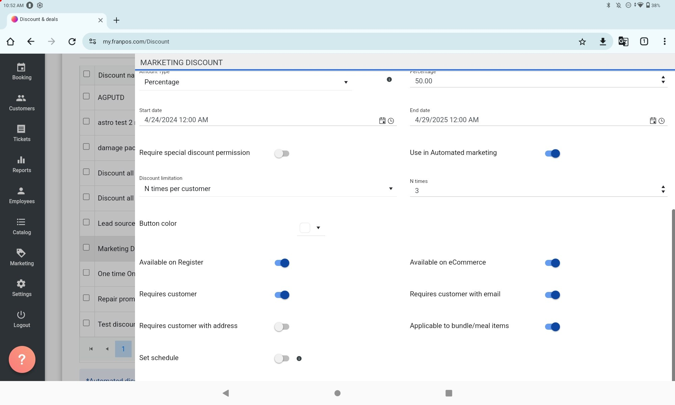Image resolution: width=675 pixels, height=405 pixels.
Task: Click the Button color white swatch
Action: (305, 228)
